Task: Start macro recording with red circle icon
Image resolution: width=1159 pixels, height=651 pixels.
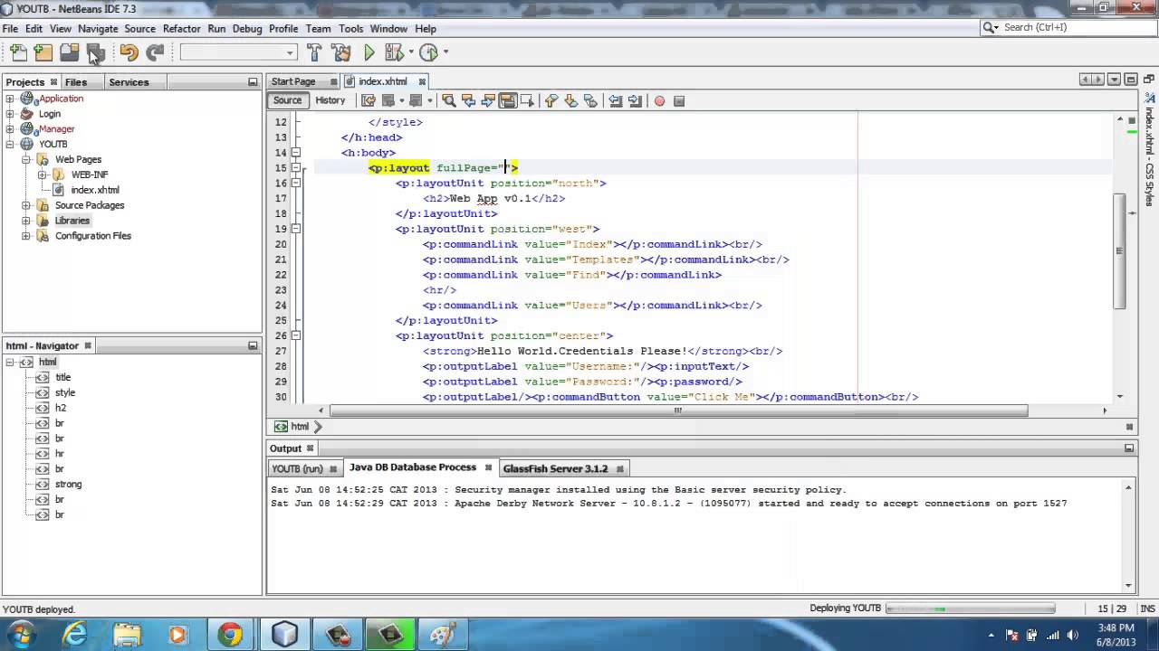Action: (x=659, y=100)
